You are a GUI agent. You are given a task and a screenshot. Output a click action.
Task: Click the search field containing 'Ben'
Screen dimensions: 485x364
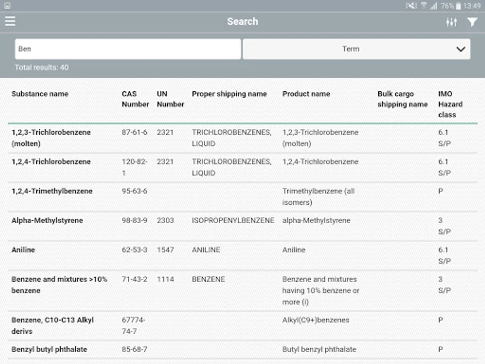click(x=128, y=49)
